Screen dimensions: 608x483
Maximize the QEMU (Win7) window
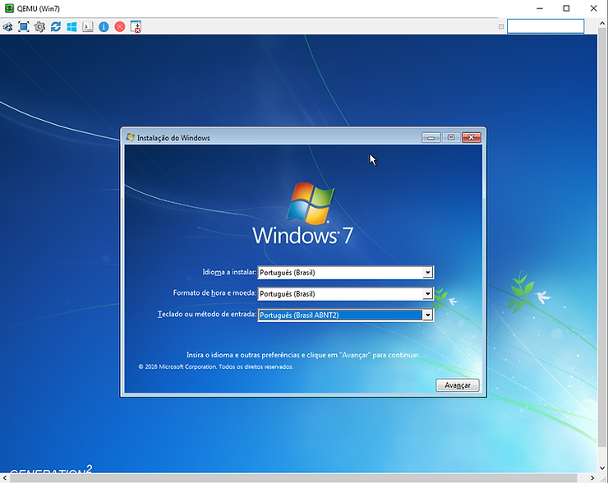click(566, 8)
